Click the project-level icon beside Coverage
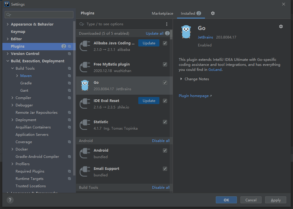 click(x=70, y=142)
